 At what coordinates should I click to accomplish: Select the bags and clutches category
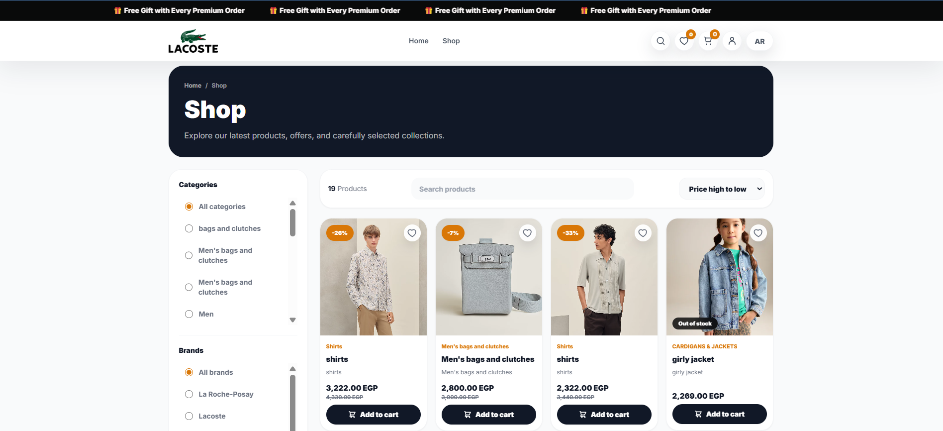[x=189, y=228]
